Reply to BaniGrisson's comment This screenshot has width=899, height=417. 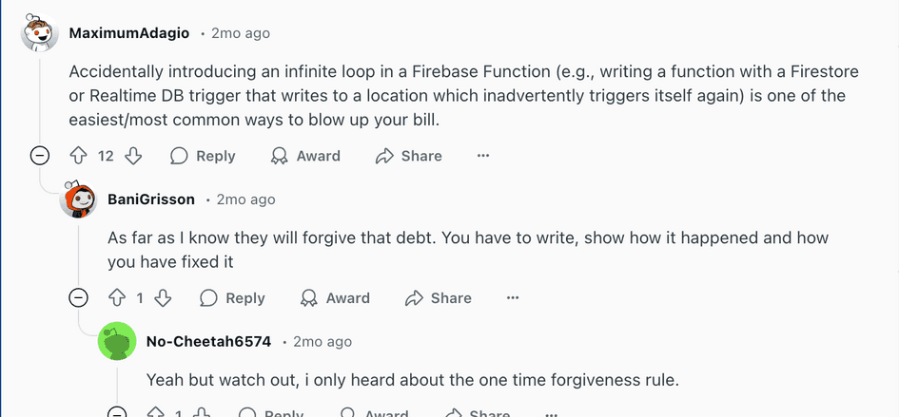[232, 298]
